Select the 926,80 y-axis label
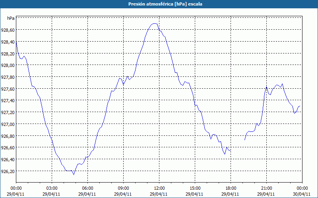The height and width of the screenshot is (198, 318). [8, 136]
